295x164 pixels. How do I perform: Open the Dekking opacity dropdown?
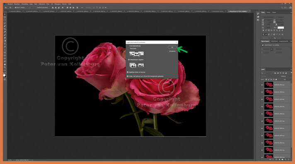289,76
